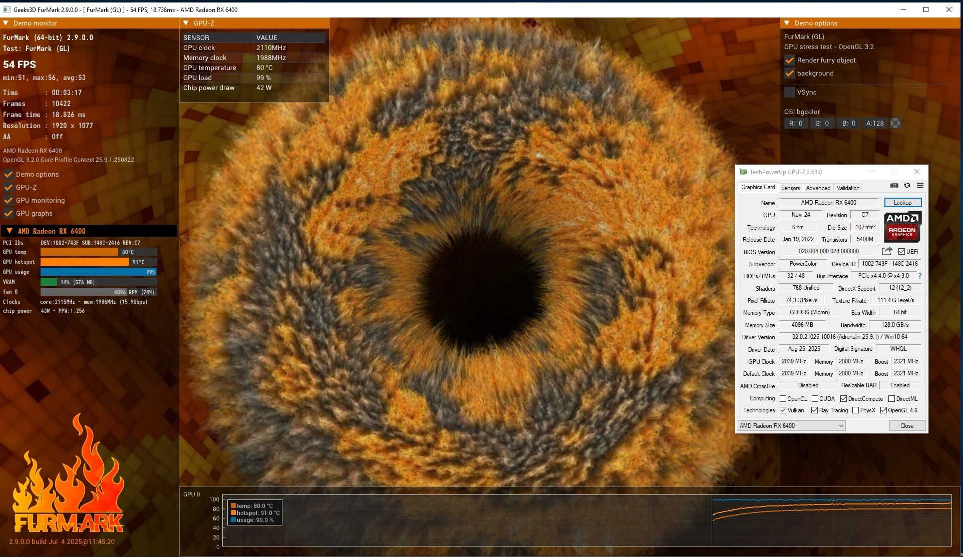This screenshot has width=963, height=557.
Task: Click the BIOS export share icon
Action: [887, 251]
